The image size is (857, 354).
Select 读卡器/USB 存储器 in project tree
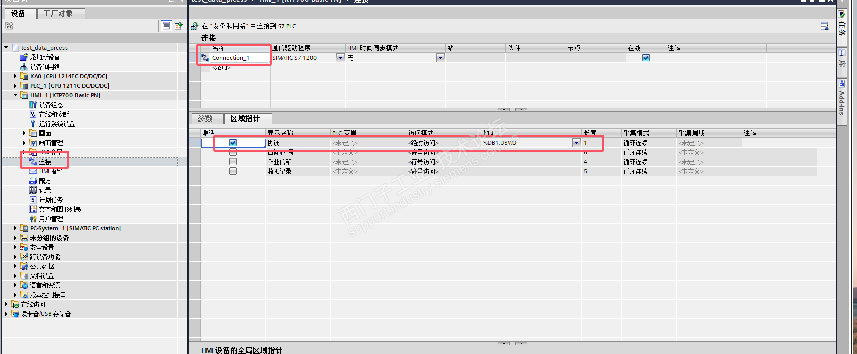[x=46, y=314]
